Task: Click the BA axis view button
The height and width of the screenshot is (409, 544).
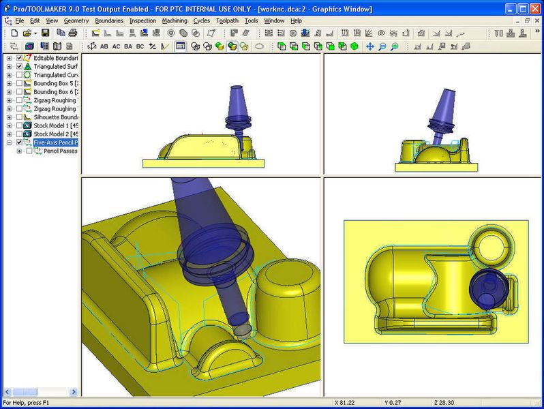Action: (128, 46)
